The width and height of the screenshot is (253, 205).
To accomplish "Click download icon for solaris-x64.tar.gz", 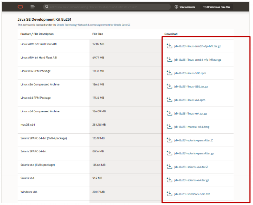I will click(170, 180).
